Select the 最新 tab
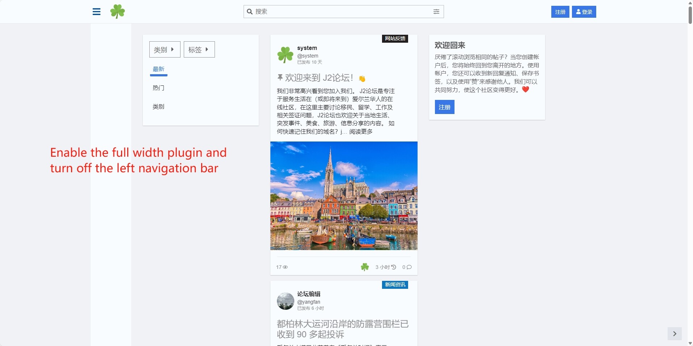The height and width of the screenshot is (346, 693). click(158, 69)
